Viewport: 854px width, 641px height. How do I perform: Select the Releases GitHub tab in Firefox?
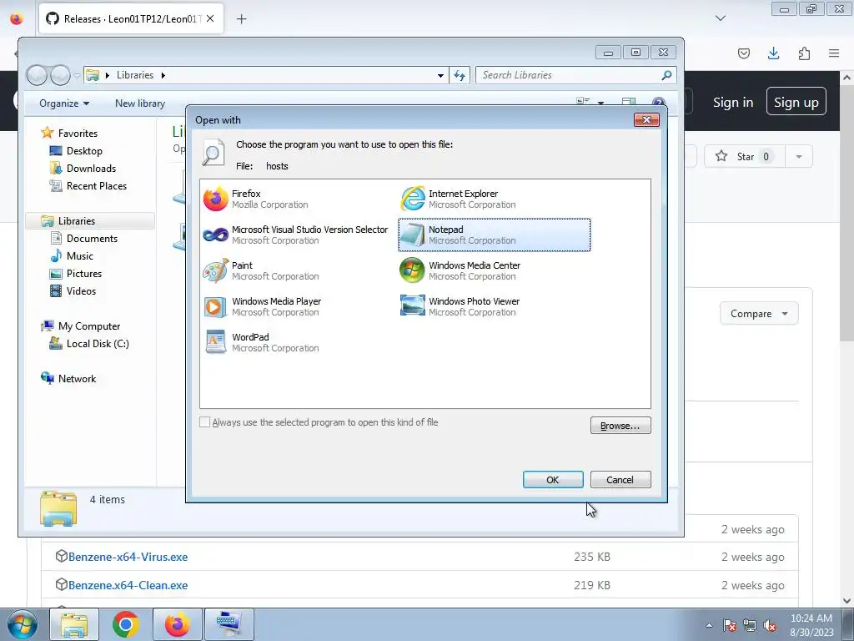click(x=131, y=19)
